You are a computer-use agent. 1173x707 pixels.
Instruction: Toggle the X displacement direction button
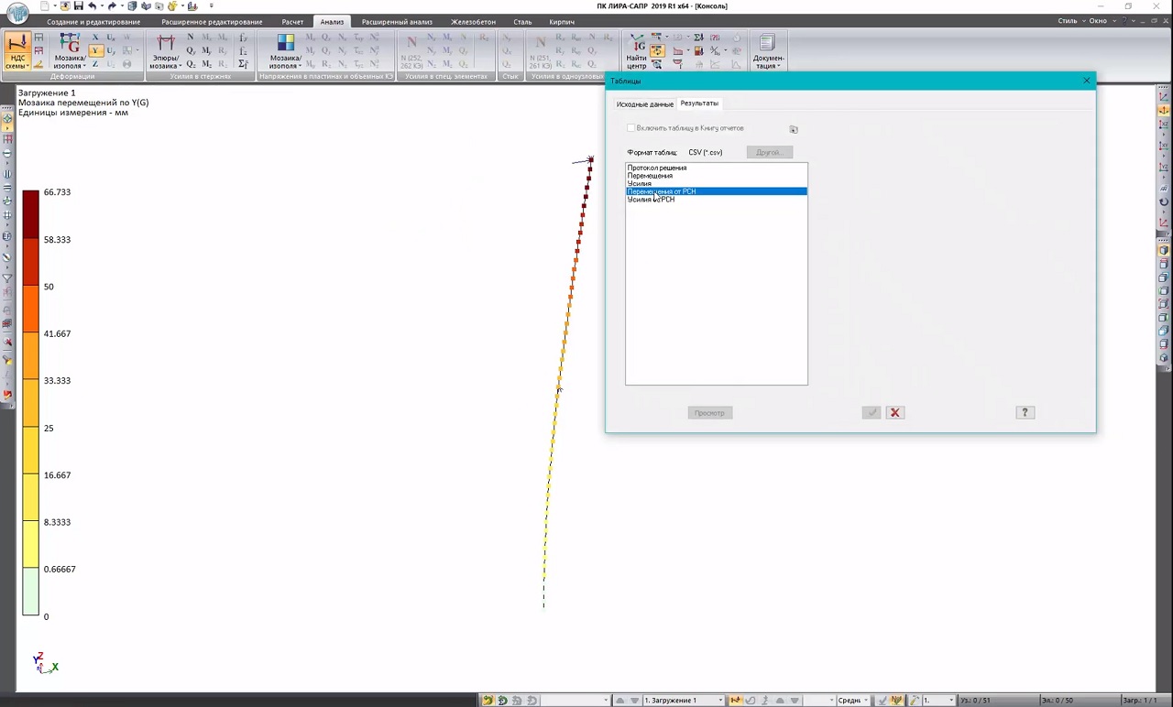click(95, 38)
